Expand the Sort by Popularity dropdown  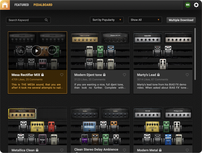107,20
